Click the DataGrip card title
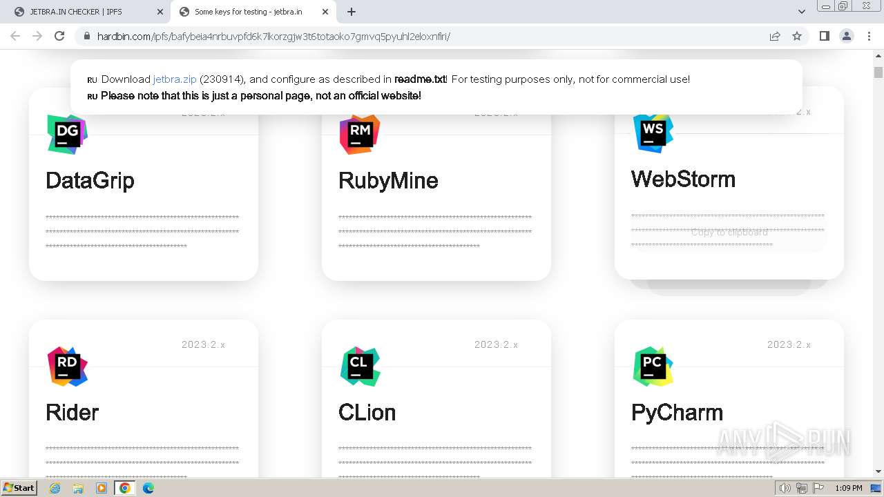The image size is (884, 497). (x=90, y=181)
